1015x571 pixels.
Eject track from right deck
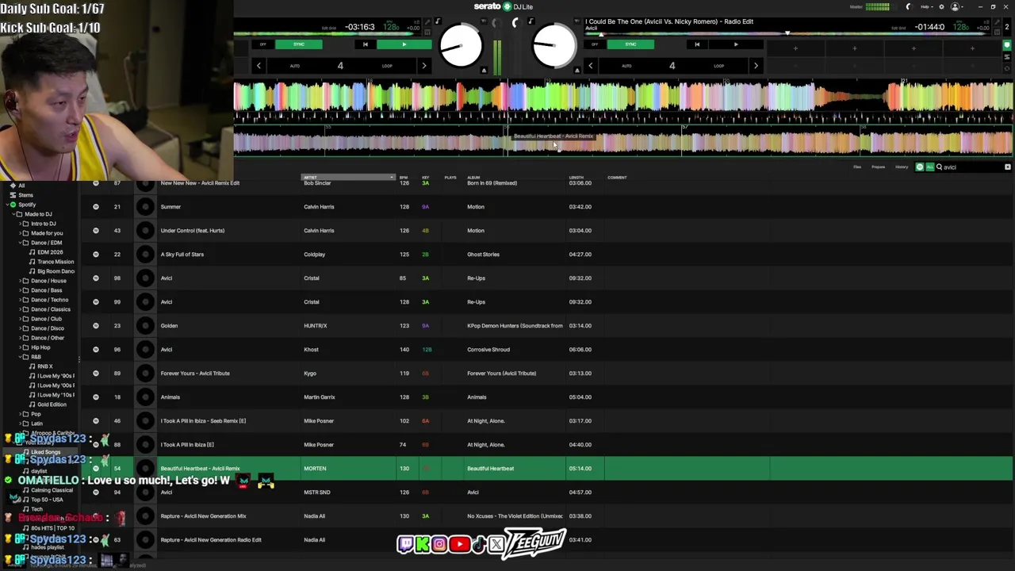[576, 70]
